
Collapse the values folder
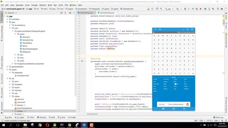(10, 96)
